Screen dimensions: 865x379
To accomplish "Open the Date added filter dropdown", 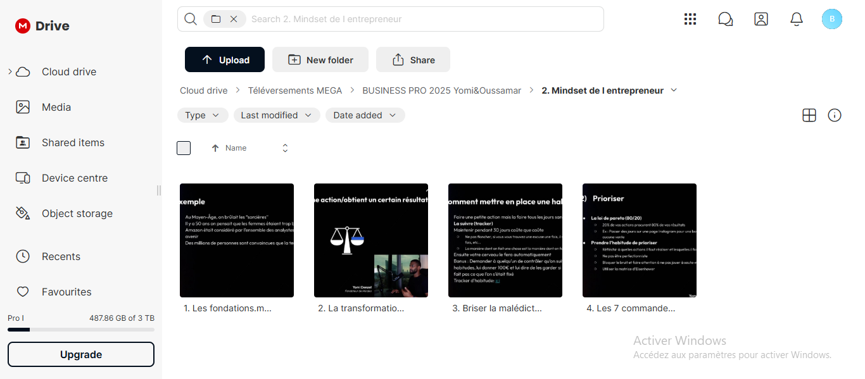I will [365, 115].
